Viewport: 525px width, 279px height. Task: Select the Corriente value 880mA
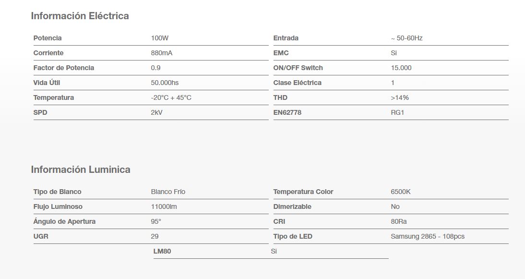pyautogui.click(x=161, y=53)
